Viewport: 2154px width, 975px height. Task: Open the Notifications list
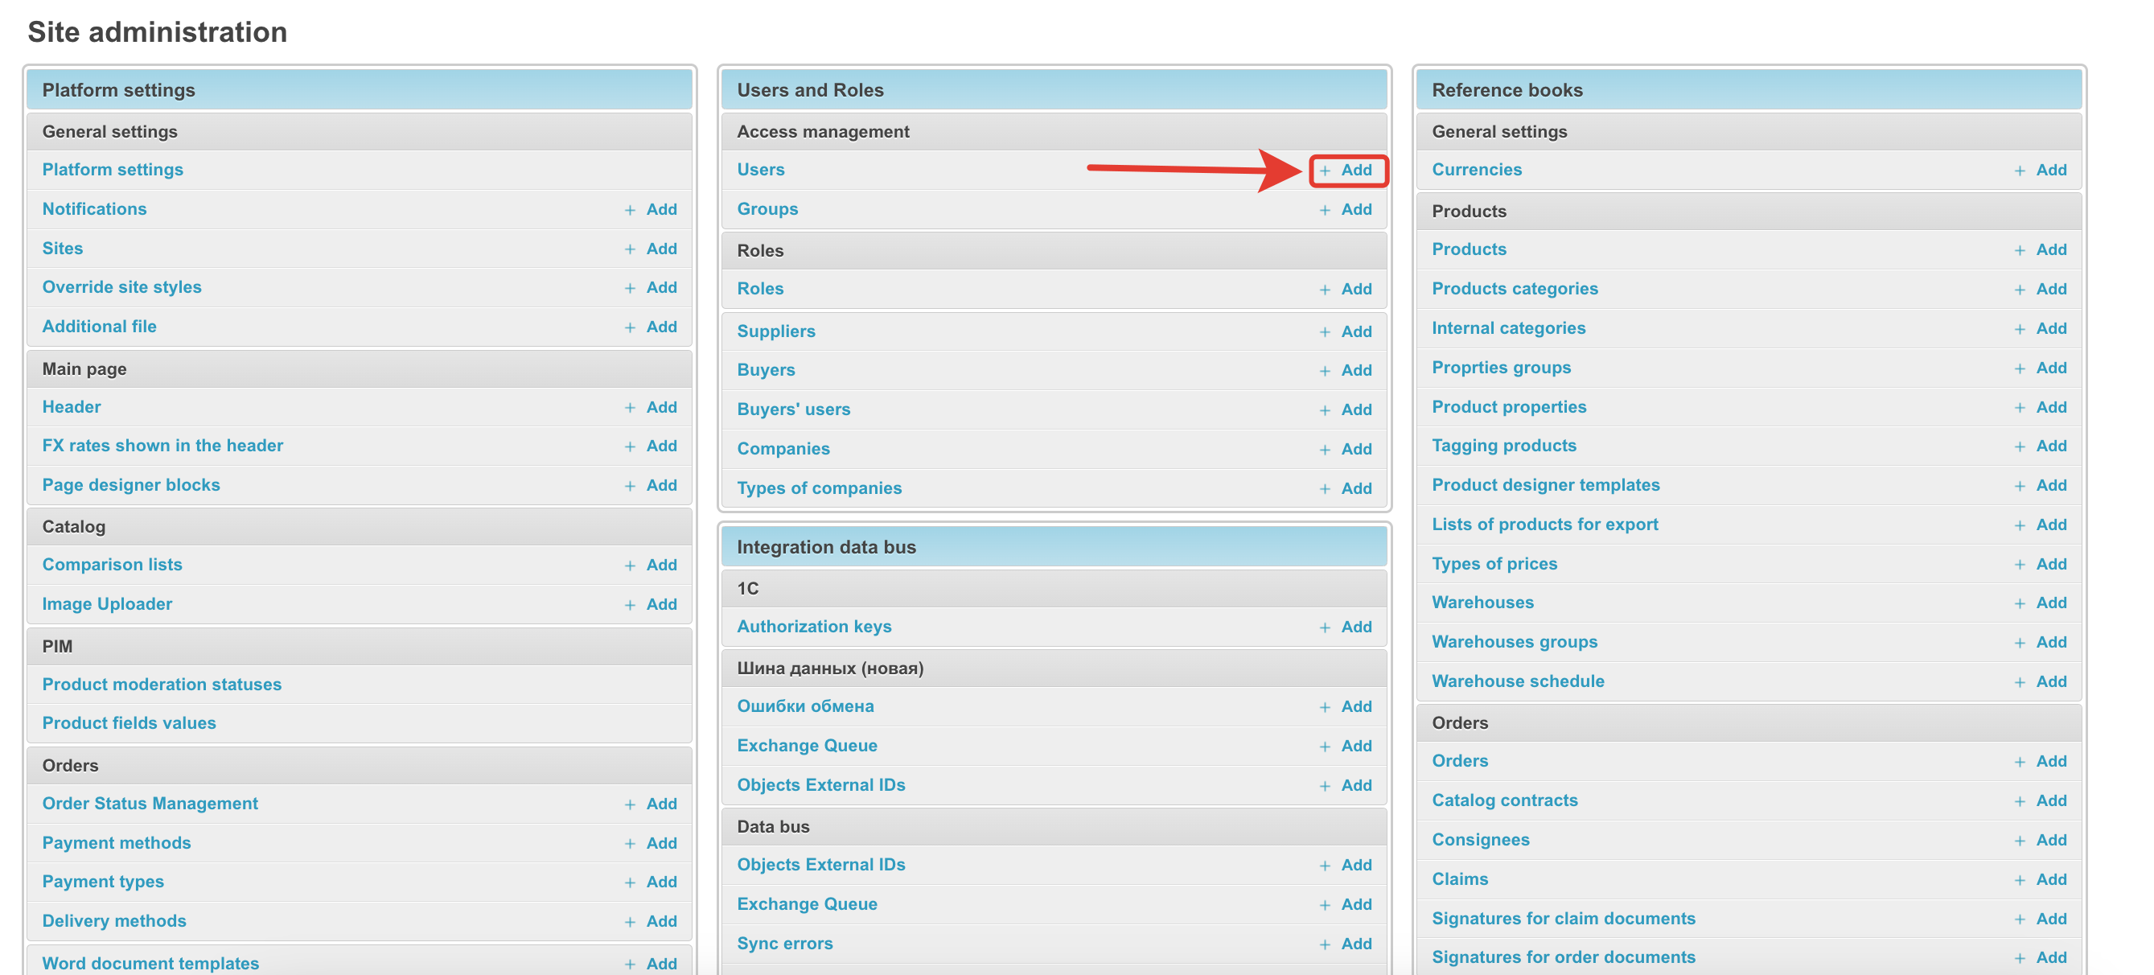pos(94,209)
